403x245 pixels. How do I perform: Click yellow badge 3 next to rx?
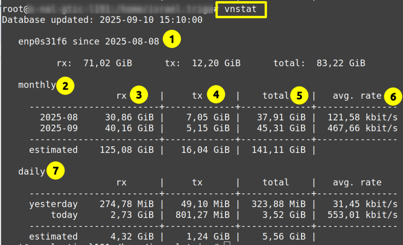click(x=140, y=94)
